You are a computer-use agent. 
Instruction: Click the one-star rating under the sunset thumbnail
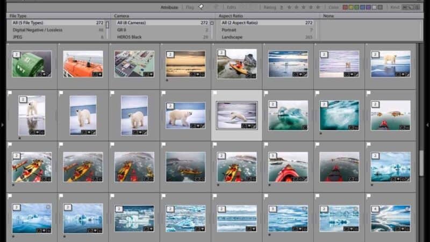click(167, 80)
